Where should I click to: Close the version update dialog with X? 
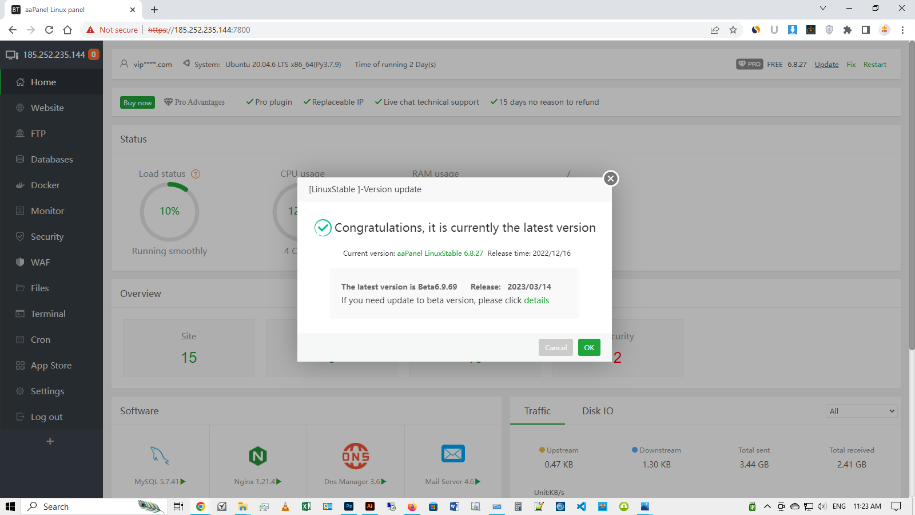pos(611,179)
